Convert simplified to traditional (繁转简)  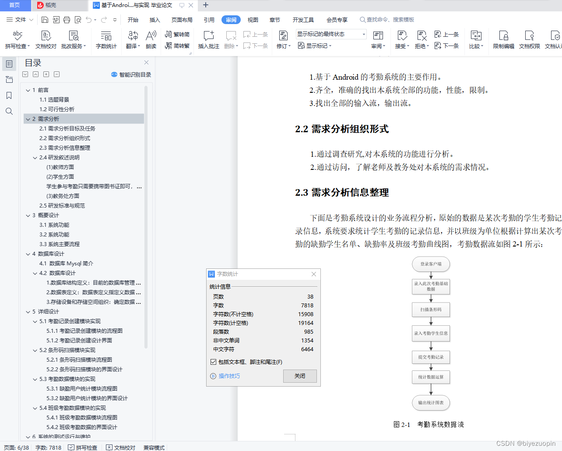[x=177, y=34]
